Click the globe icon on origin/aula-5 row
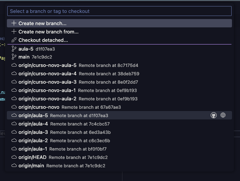The height and width of the screenshot is (181, 240). click(223, 115)
